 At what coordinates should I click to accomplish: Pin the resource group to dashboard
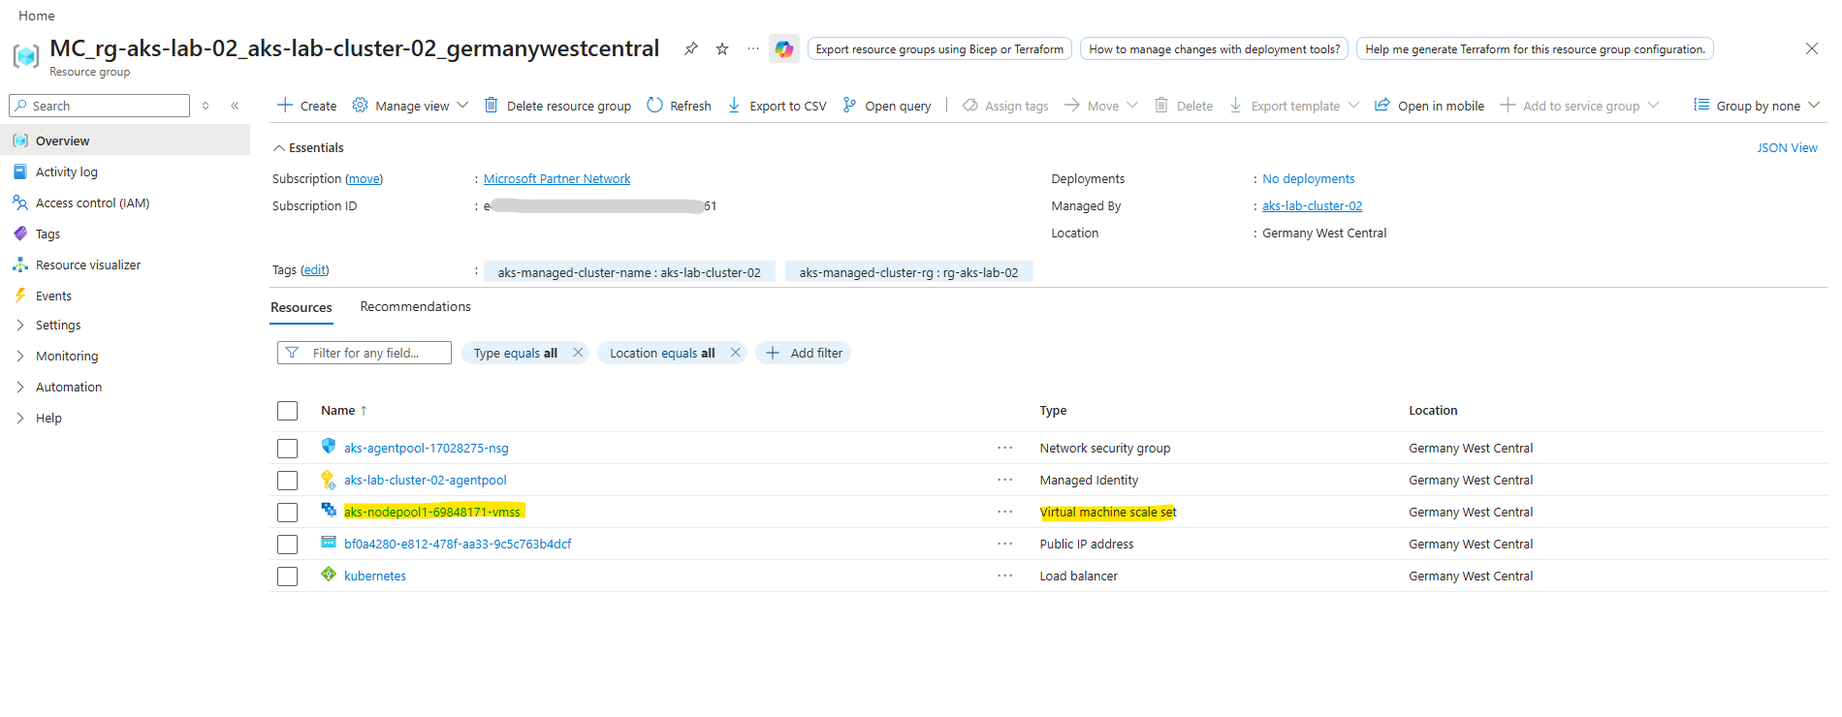coord(690,48)
